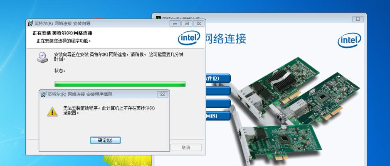390x166 pixels.
Task: Minimize the 安装向导 wizard window
Action: [175, 24]
